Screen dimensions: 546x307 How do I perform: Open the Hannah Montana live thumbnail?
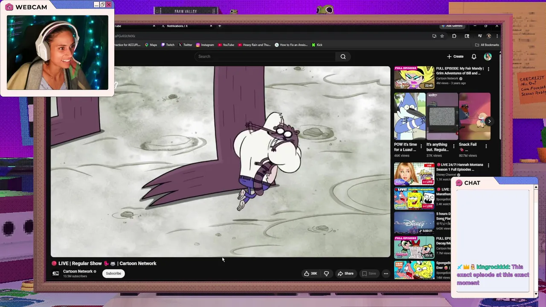click(x=414, y=174)
